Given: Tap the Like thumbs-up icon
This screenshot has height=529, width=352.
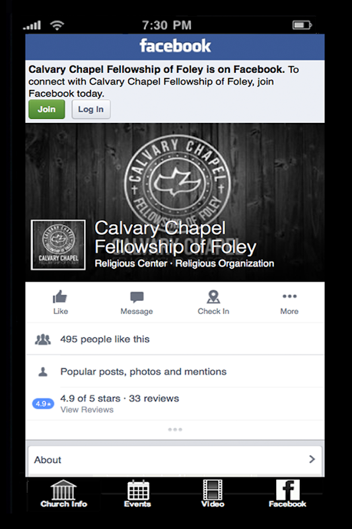Looking at the screenshot, I should pos(60,296).
